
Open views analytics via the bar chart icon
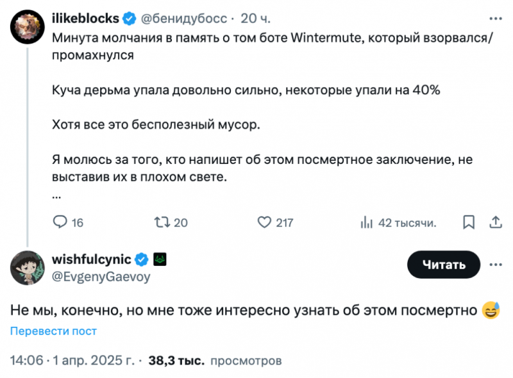point(367,222)
